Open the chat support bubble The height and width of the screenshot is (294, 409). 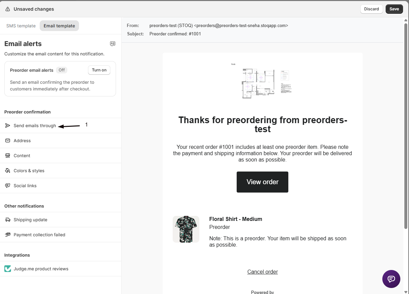391,279
